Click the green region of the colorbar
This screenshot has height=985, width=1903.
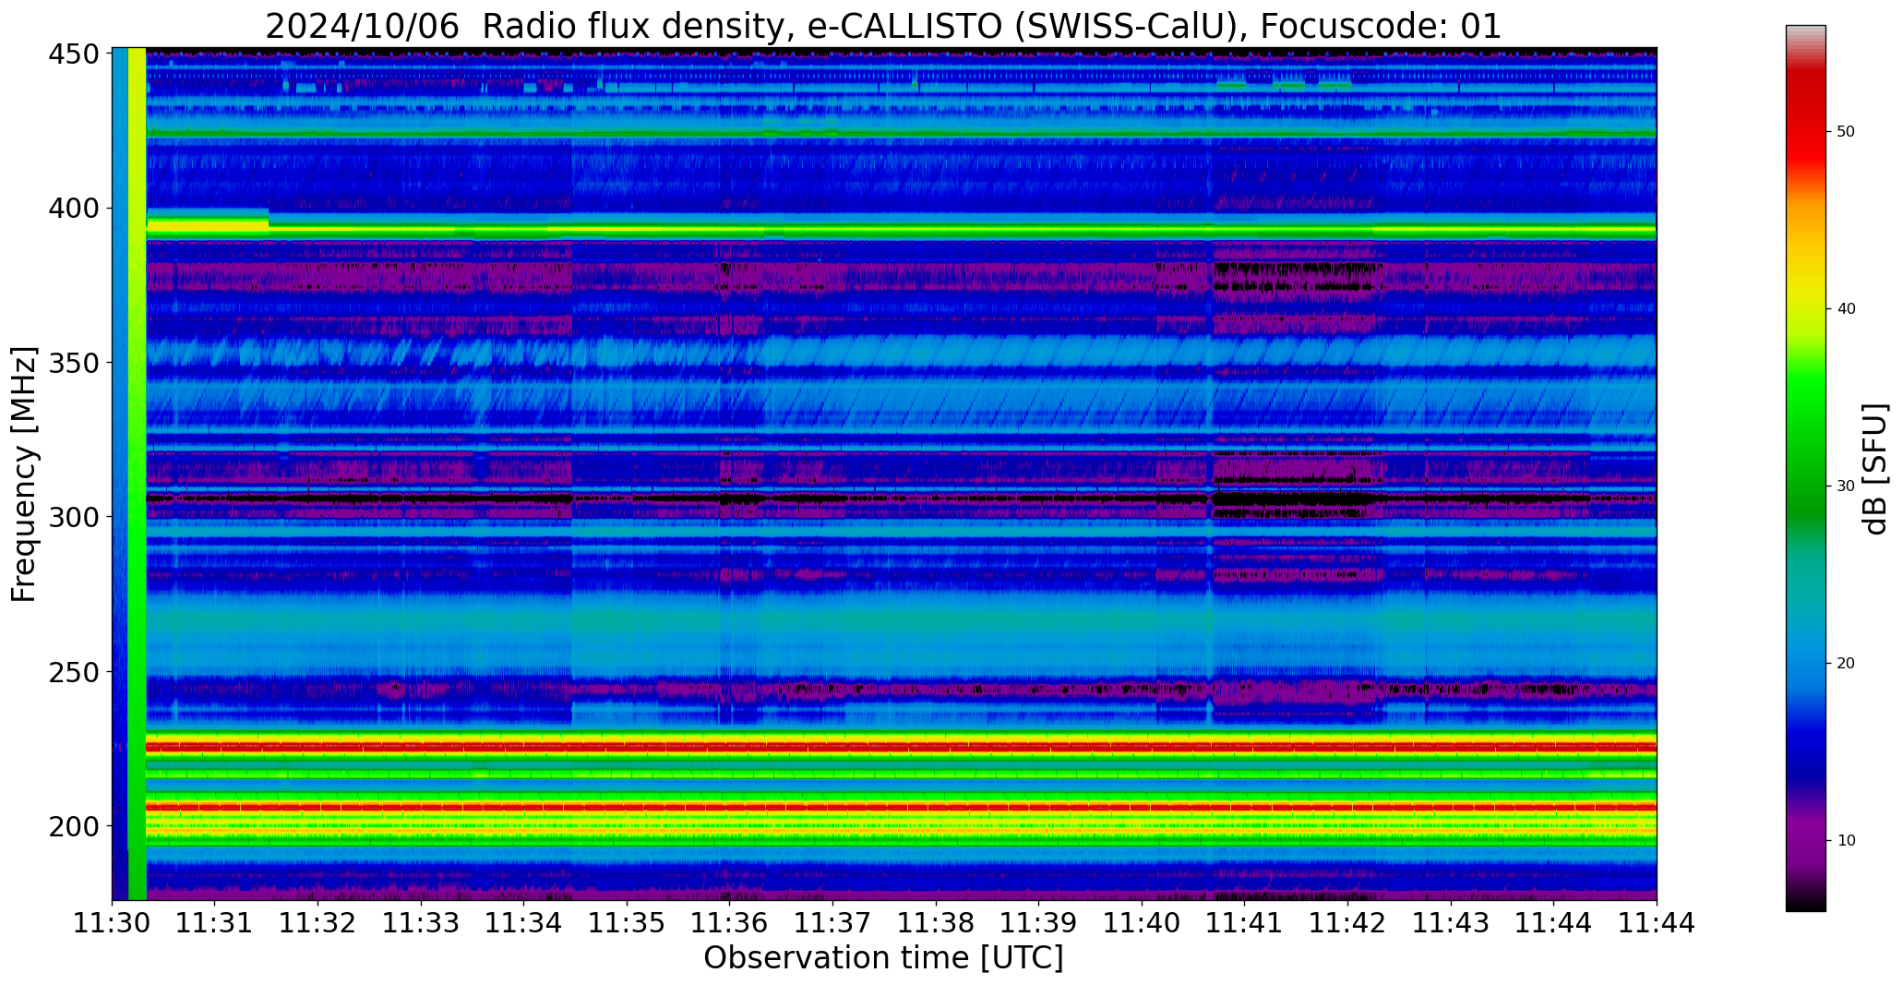pos(1805,434)
